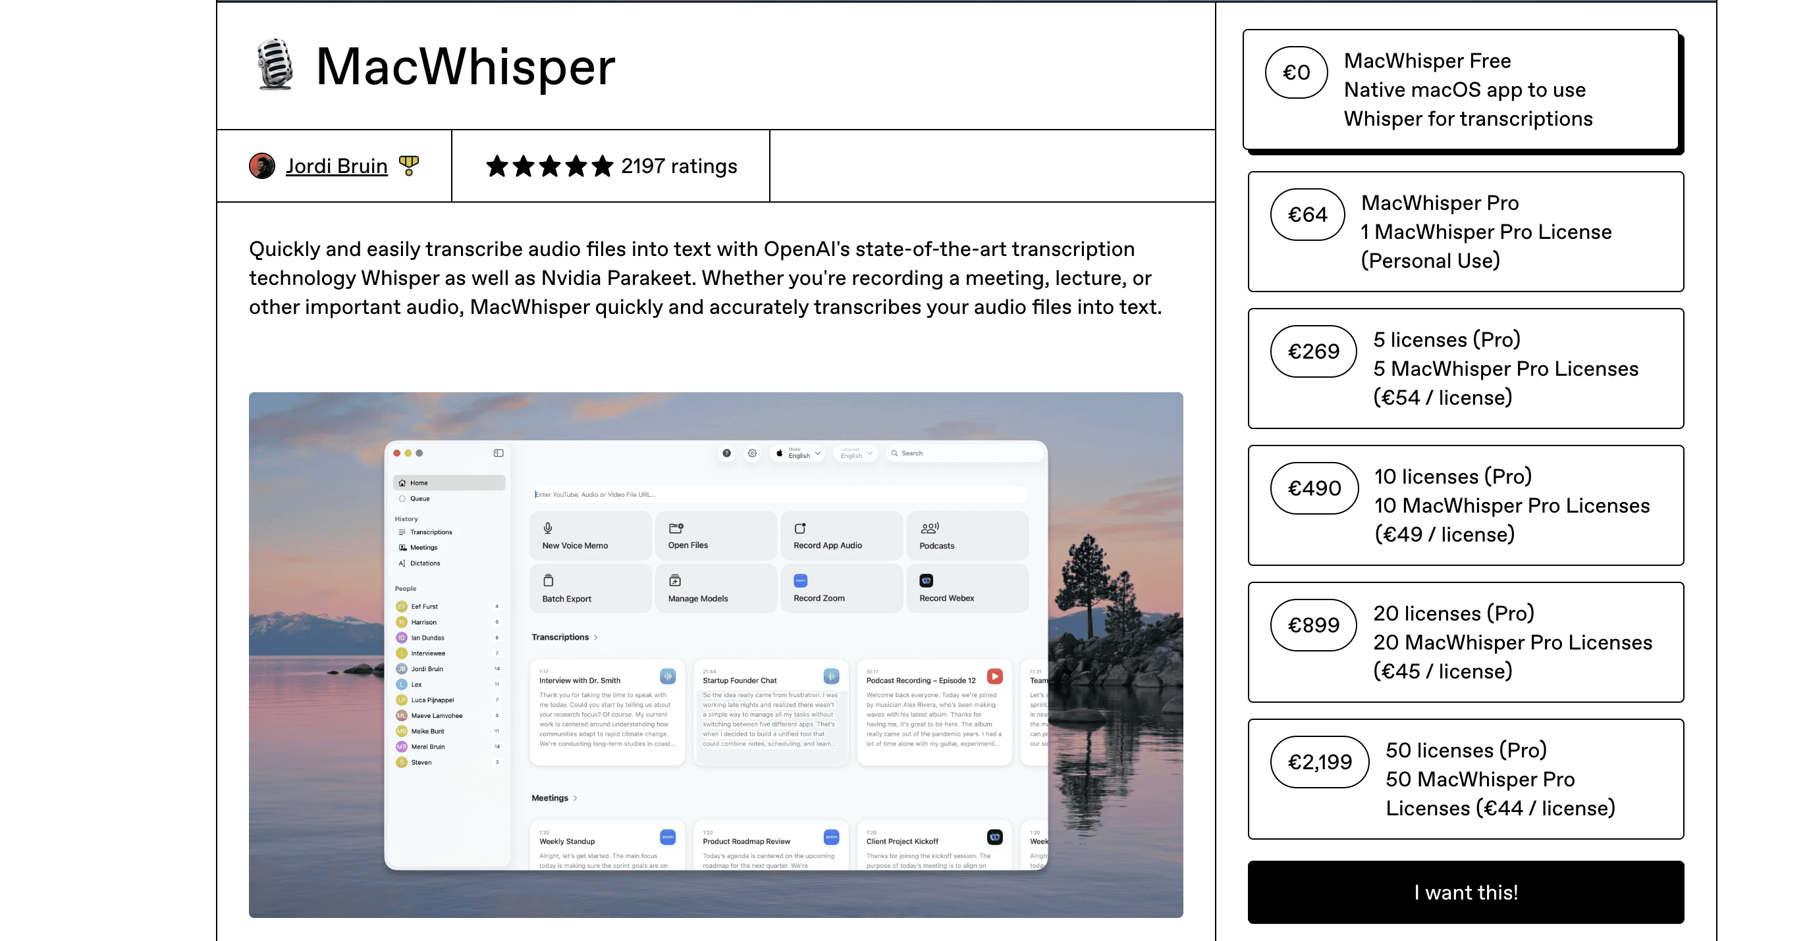1807x941 pixels.
Task: Select Meike Bunt in the People list
Action: [449, 731]
